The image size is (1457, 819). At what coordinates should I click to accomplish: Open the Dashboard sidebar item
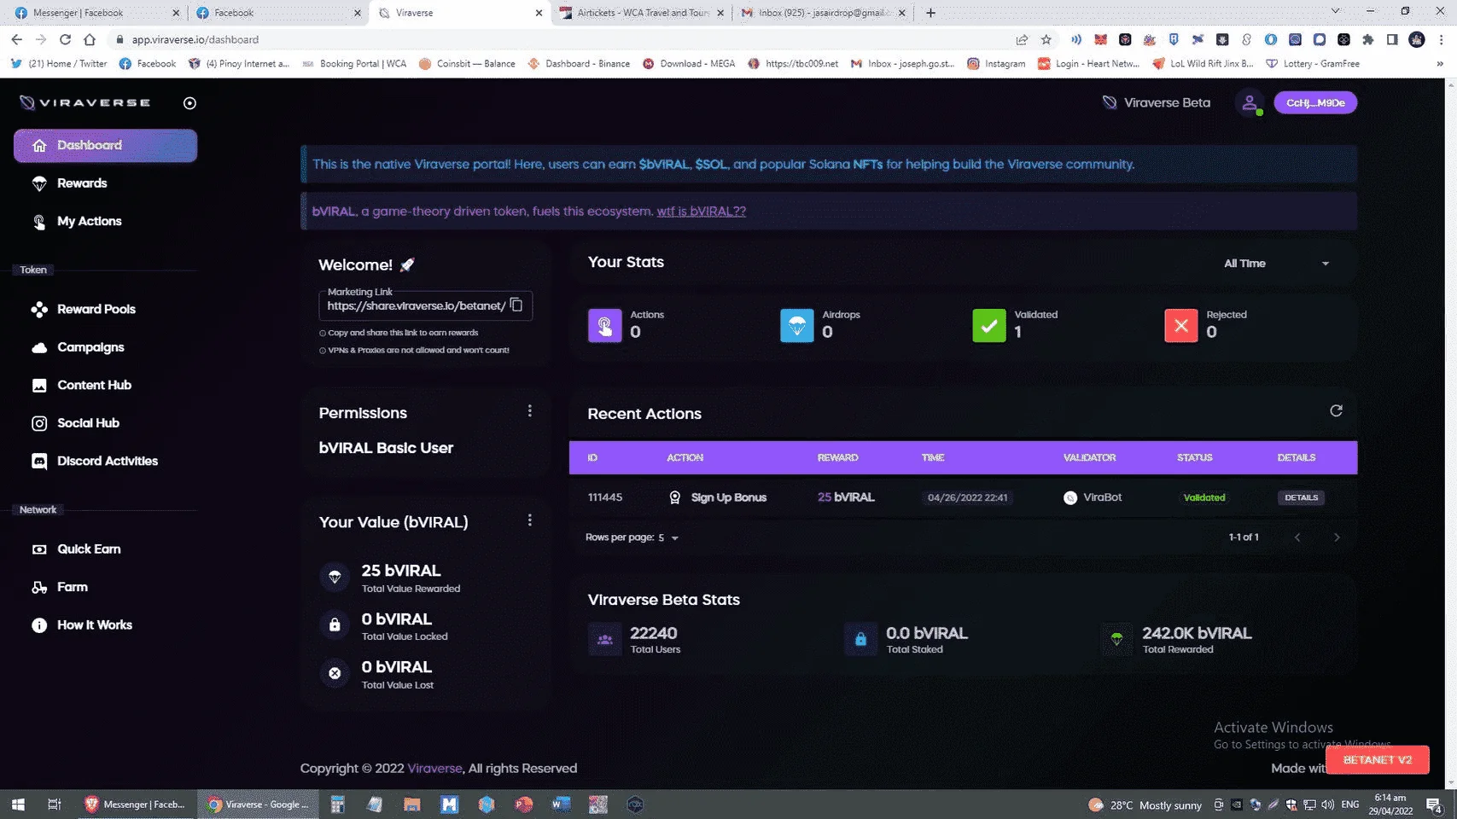[x=105, y=146]
